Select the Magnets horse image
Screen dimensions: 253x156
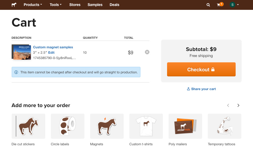[x=107, y=126]
